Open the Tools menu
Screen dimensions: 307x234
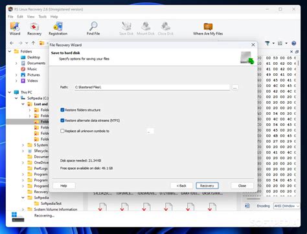42,17
